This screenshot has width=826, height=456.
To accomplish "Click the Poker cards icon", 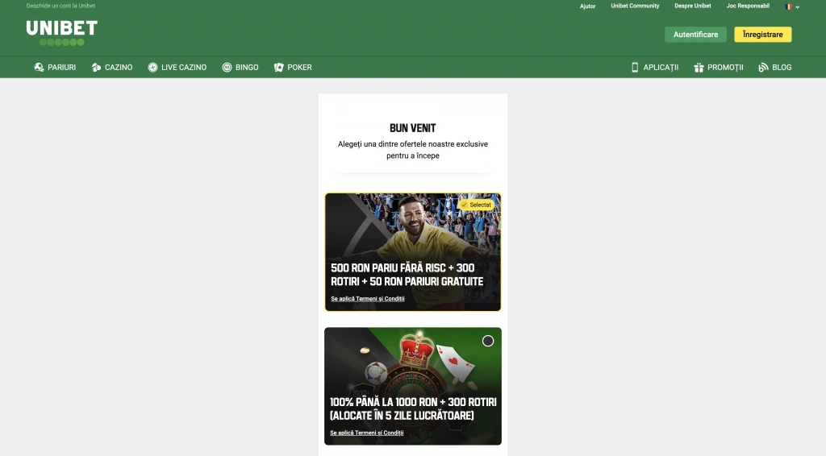I will click(x=279, y=68).
